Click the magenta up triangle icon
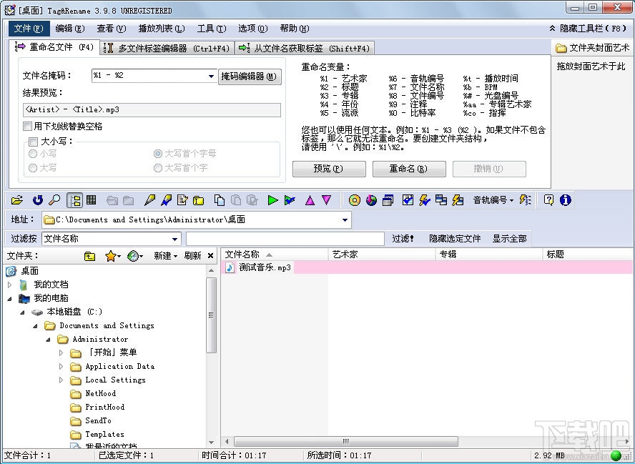This screenshot has width=635, height=464. pos(310,199)
